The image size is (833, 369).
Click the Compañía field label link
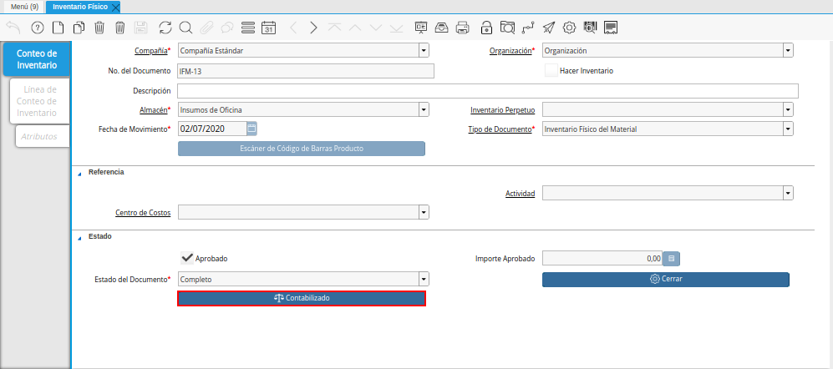point(150,51)
